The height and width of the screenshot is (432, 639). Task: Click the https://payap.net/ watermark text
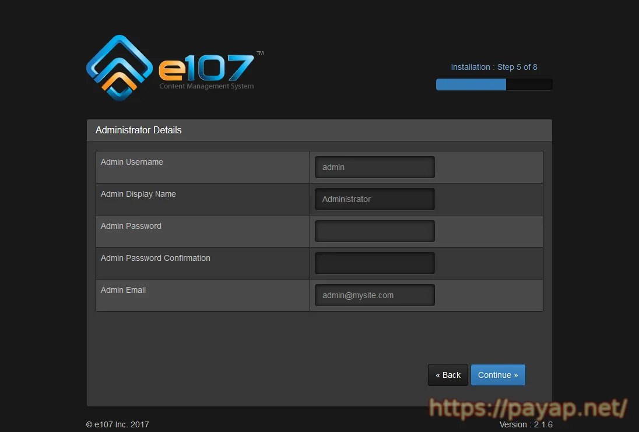[x=528, y=408]
